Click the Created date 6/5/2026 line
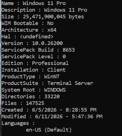This screenshot has width=122, height=136. pos(49,110)
